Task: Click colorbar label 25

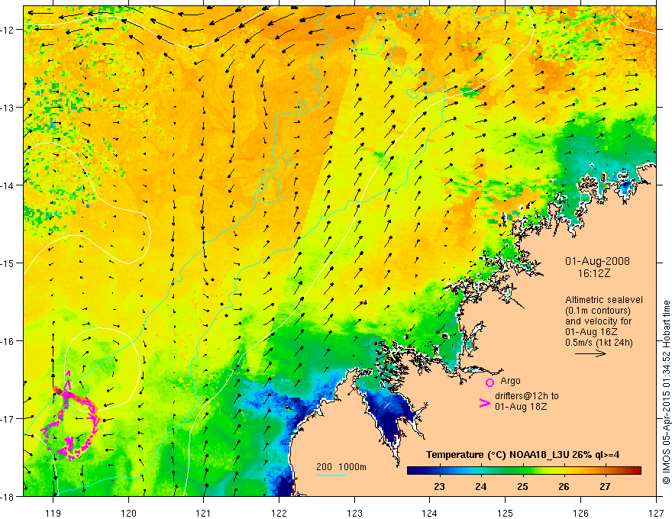Action: tap(522, 486)
